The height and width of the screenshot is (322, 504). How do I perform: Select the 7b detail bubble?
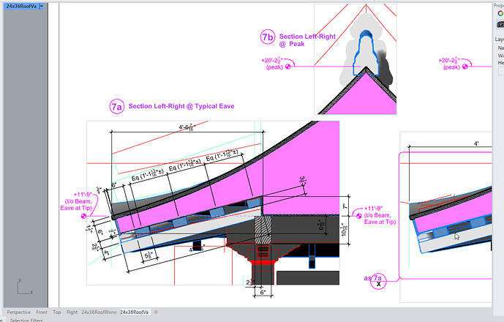[x=268, y=37]
